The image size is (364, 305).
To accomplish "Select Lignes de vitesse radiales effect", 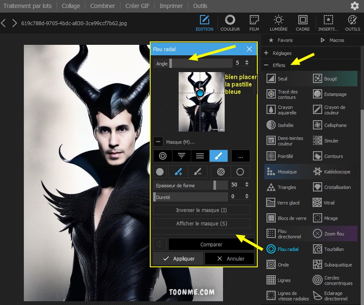I will coord(287,296).
